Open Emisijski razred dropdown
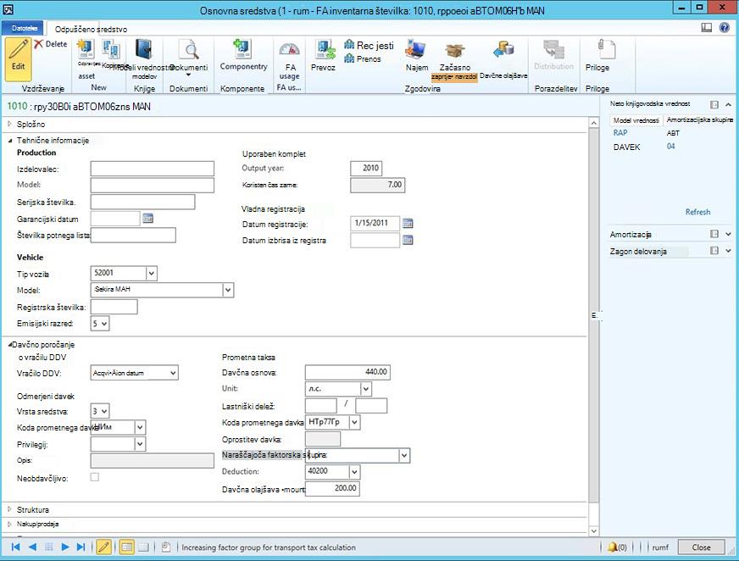 [104, 324]
